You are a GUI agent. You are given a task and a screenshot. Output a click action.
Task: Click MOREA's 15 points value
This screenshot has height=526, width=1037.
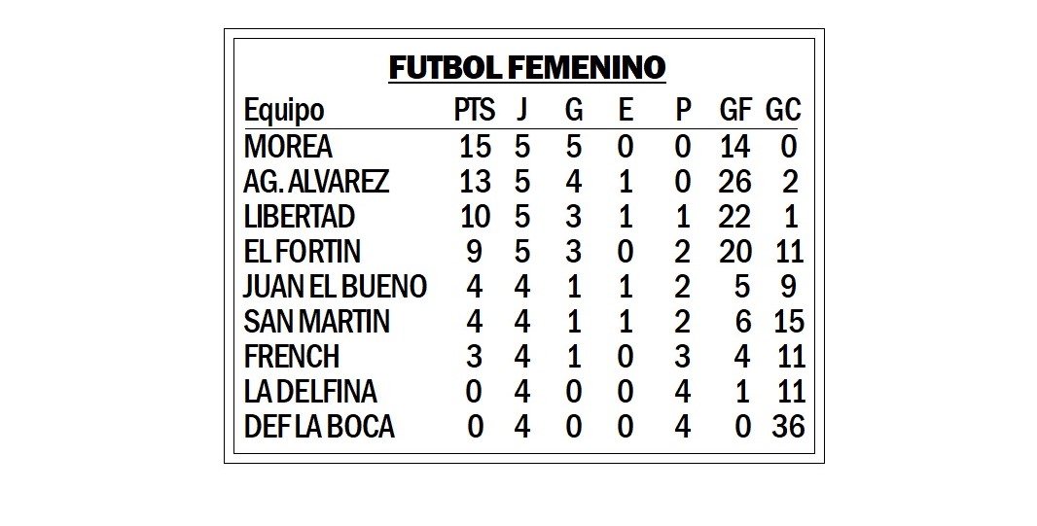click(x=475, y=146)
